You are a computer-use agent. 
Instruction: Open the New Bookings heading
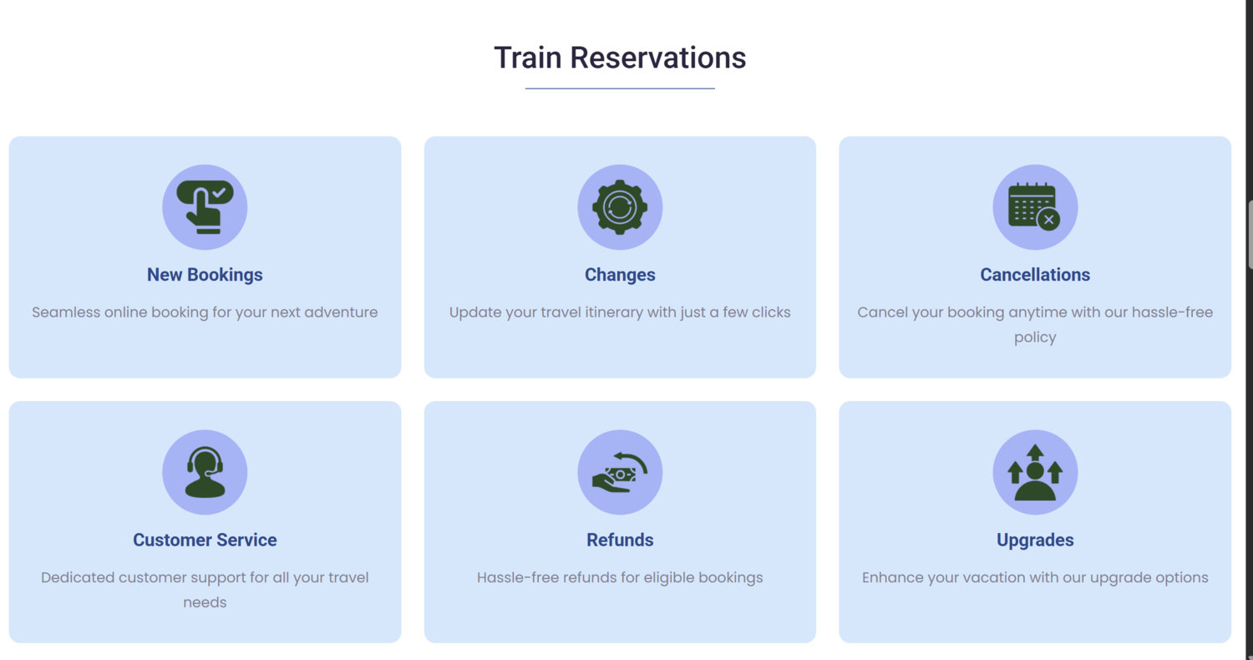(x=205, y=275)
